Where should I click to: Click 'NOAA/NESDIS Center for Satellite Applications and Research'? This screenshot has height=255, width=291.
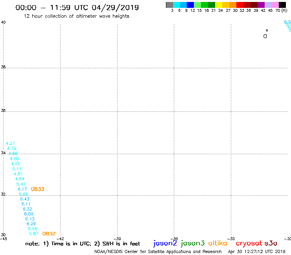(x=158, y=252)
